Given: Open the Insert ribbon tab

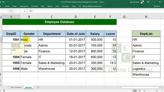Looking at the screenshot, I should (14, 6).
